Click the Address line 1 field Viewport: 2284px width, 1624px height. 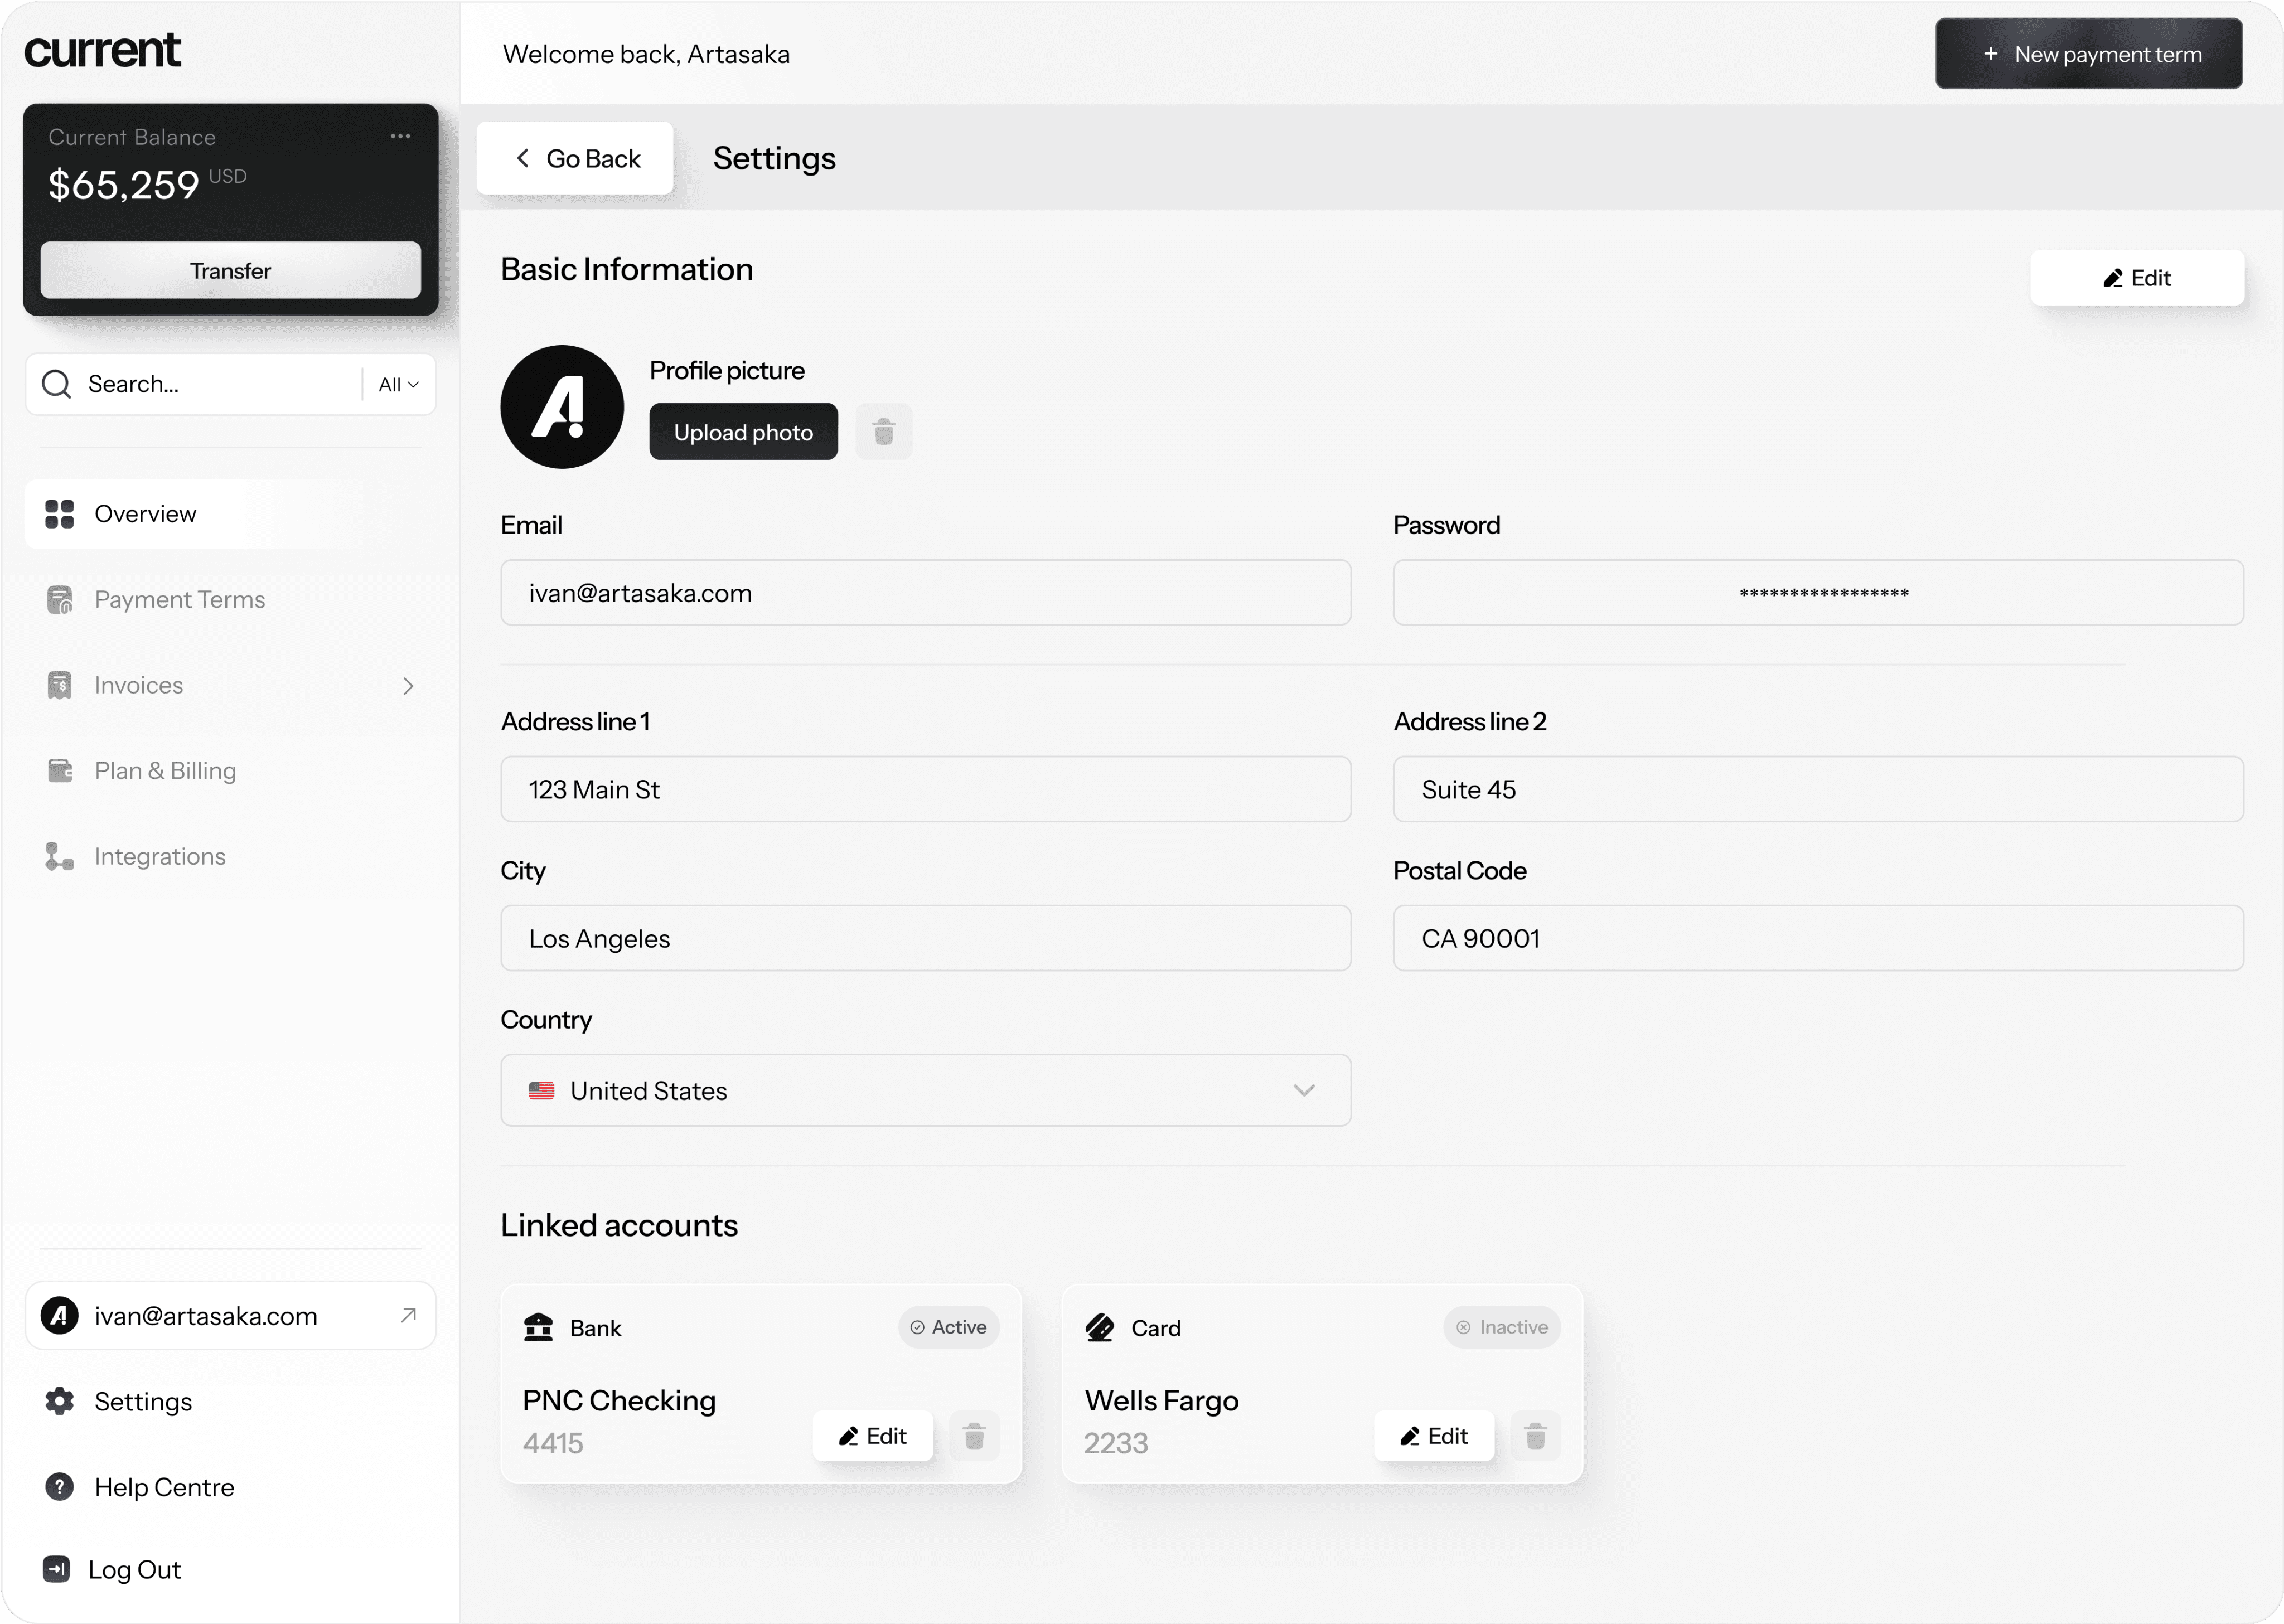click(925, 789)
